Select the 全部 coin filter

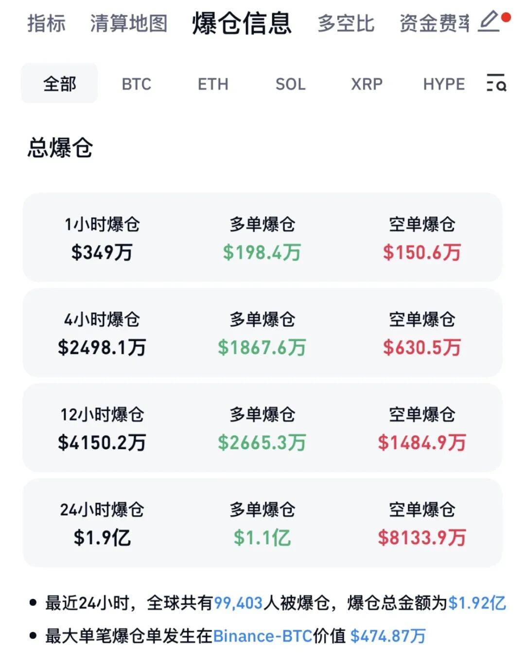tap(59, 84)
